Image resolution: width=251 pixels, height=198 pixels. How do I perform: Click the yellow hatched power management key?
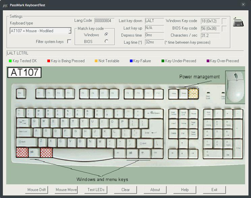(x=193, y=93)
